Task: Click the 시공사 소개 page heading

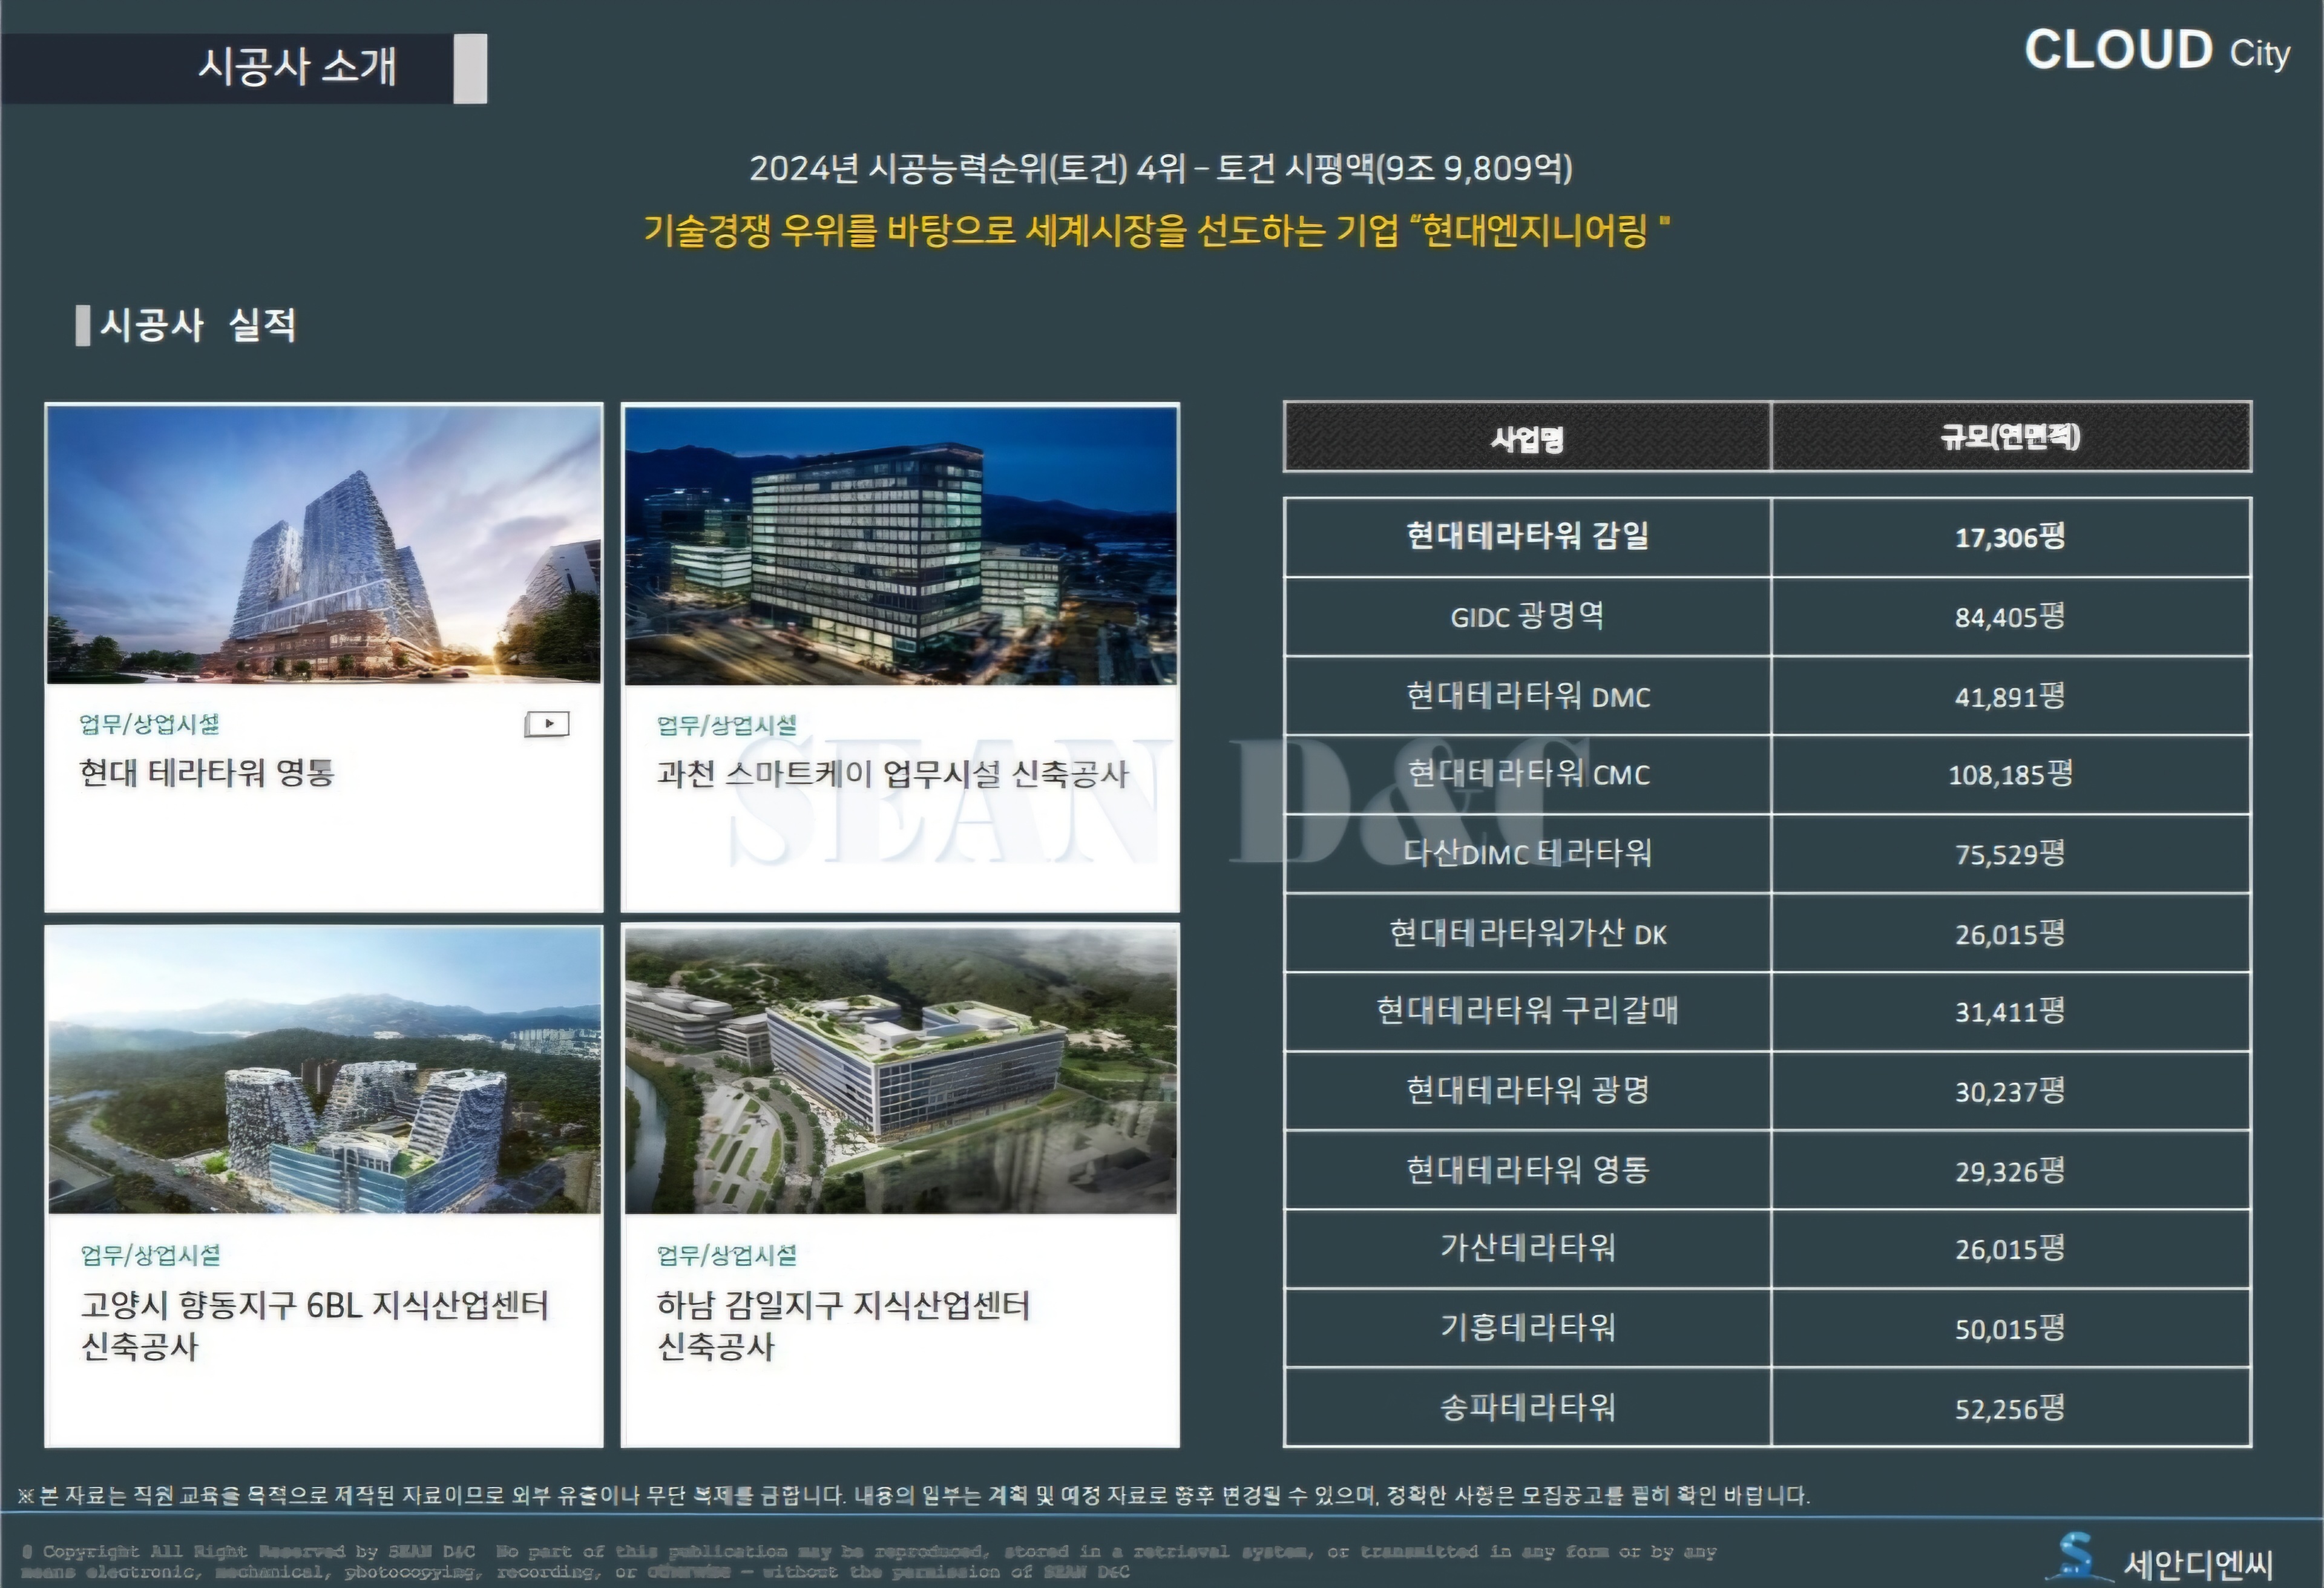Action: point(297,66)
